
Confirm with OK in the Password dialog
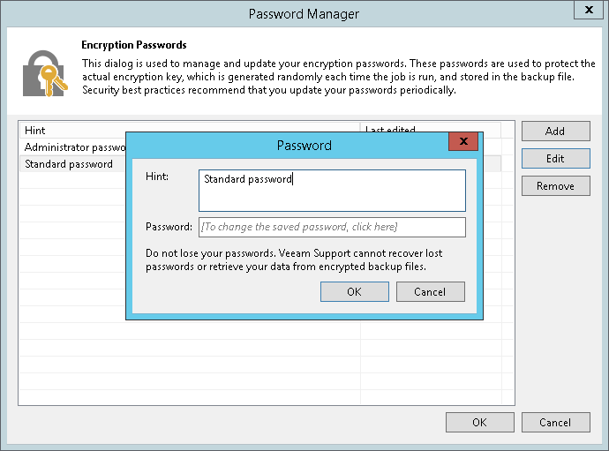(354, 292)
